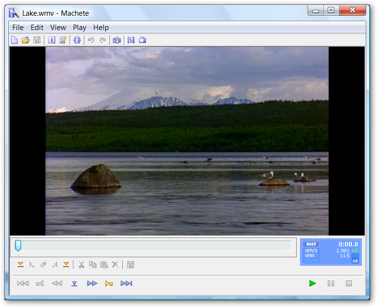The image size is (377, 307).
Task: Click the Copy icon in edit bar
Action: [93, 265]
